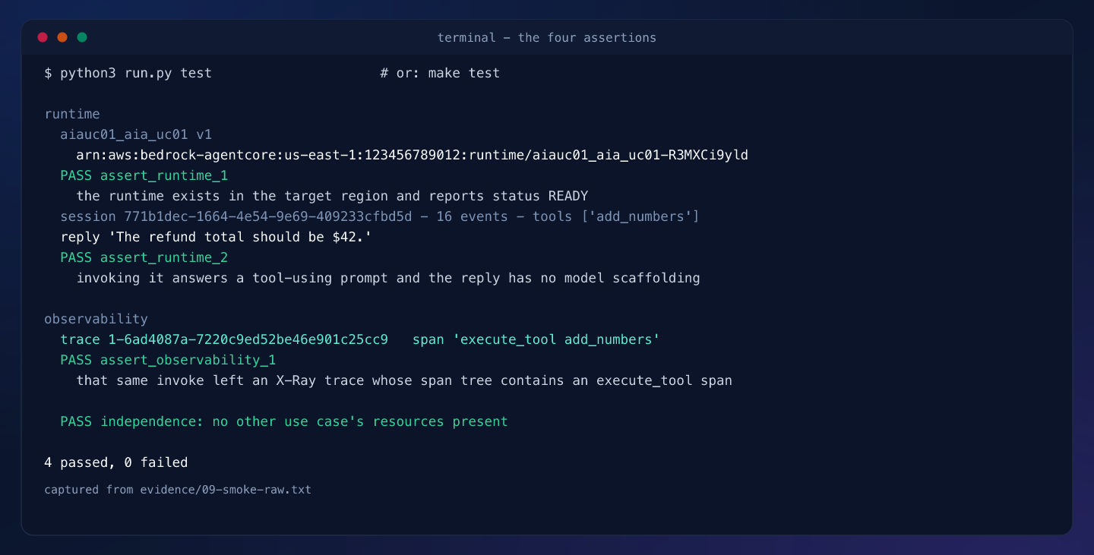Image resolution: width=1094 pixels, height=555 pixels.
Task: Click the title 'terminal — the four assertions'
Action: 547,37
